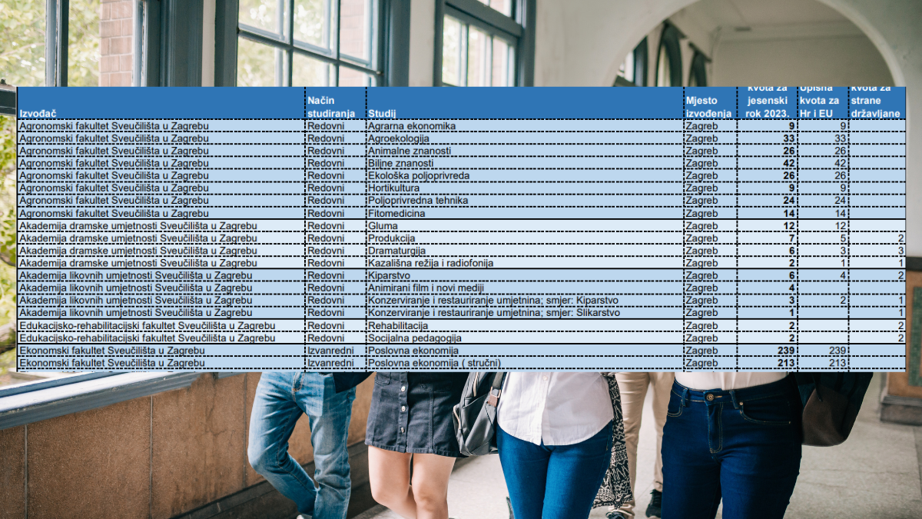Select autumn quota 26 for Ekološka poljoprivreda
The image size is (922, 519).
[x=768, y=175]
